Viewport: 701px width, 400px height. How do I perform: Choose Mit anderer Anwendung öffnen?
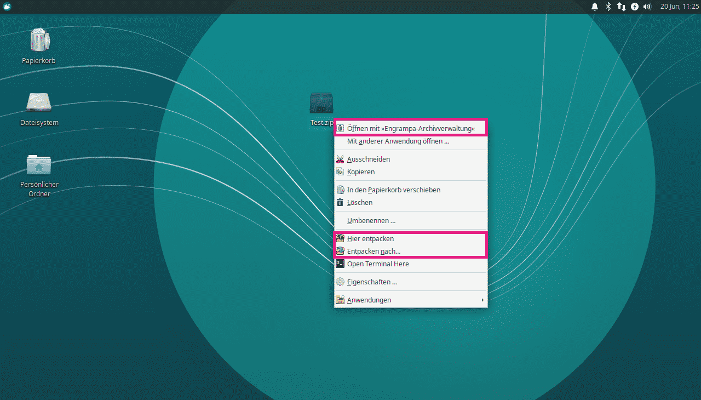411,141
